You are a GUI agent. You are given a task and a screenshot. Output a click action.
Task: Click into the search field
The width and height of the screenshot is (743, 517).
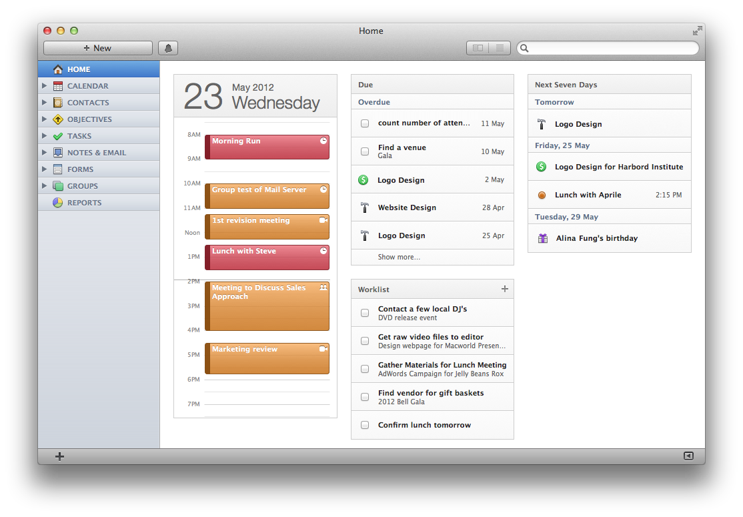click(x=608, y=48)
